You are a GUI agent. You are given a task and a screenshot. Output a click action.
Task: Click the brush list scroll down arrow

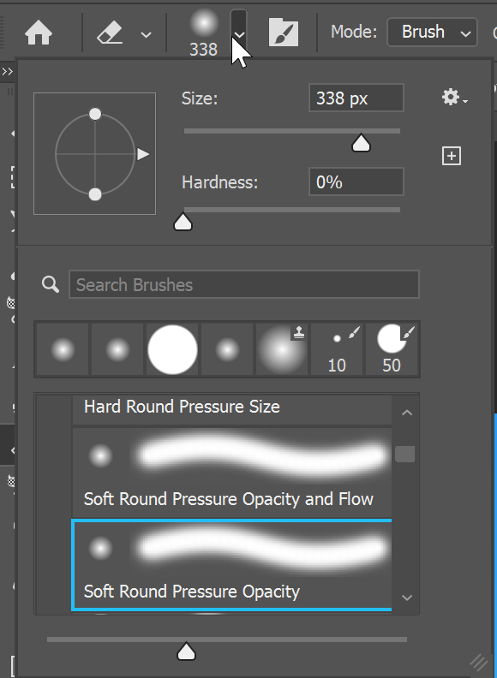[x=406, y=598]
